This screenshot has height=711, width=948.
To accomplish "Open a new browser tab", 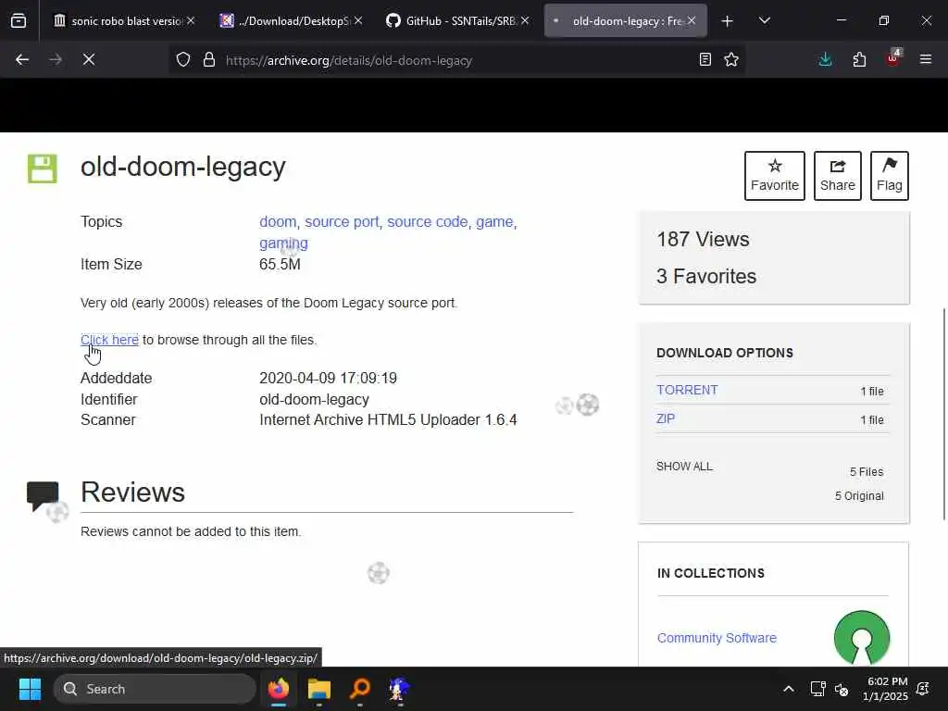I will 728,21.
